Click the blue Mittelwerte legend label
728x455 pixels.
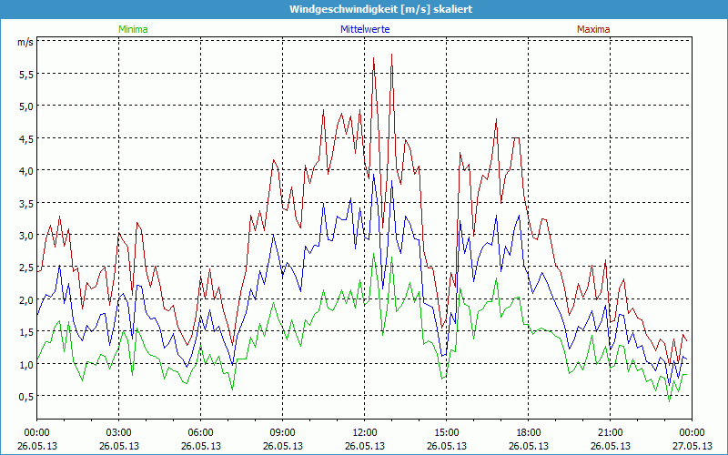pyautogui.click(x=365, y=29)
